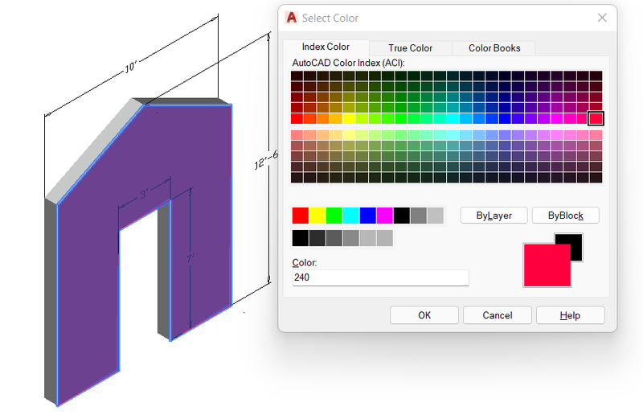Select the bright cyan swatch in the ACI grid
Viewport: 643px width, 415px height.
(x=453, y=119)
